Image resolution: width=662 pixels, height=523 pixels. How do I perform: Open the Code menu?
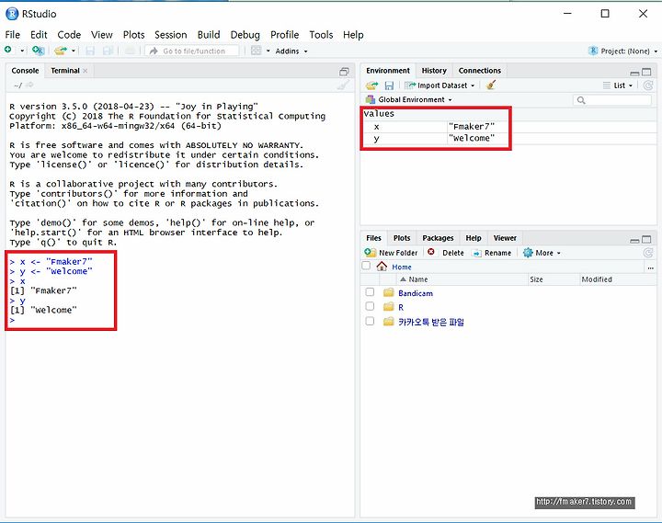point(69,35)
